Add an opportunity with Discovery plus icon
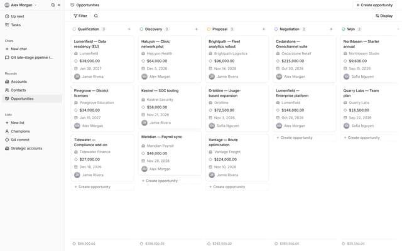The width and height of the screenshot is (402, 251). coord(197,29)
